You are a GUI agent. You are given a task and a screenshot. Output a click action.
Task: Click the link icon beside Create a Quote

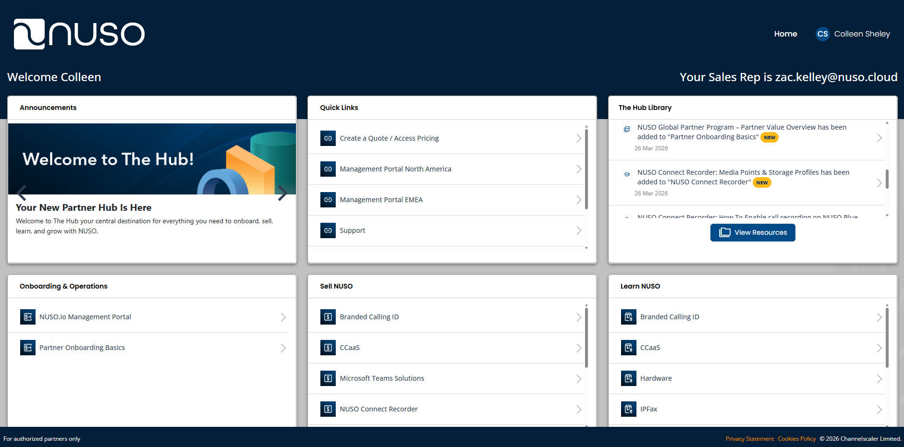[x=328, y=138]
